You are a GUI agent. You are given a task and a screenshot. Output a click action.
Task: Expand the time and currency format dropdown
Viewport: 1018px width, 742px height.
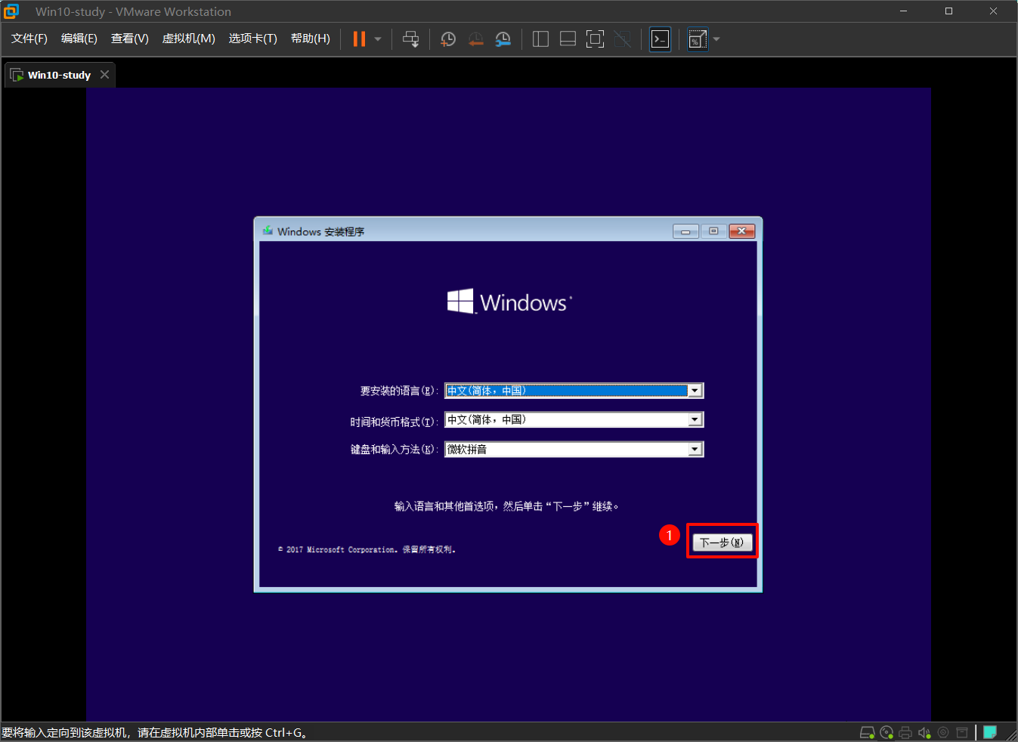pyautogui.click(x=695, y=420)
